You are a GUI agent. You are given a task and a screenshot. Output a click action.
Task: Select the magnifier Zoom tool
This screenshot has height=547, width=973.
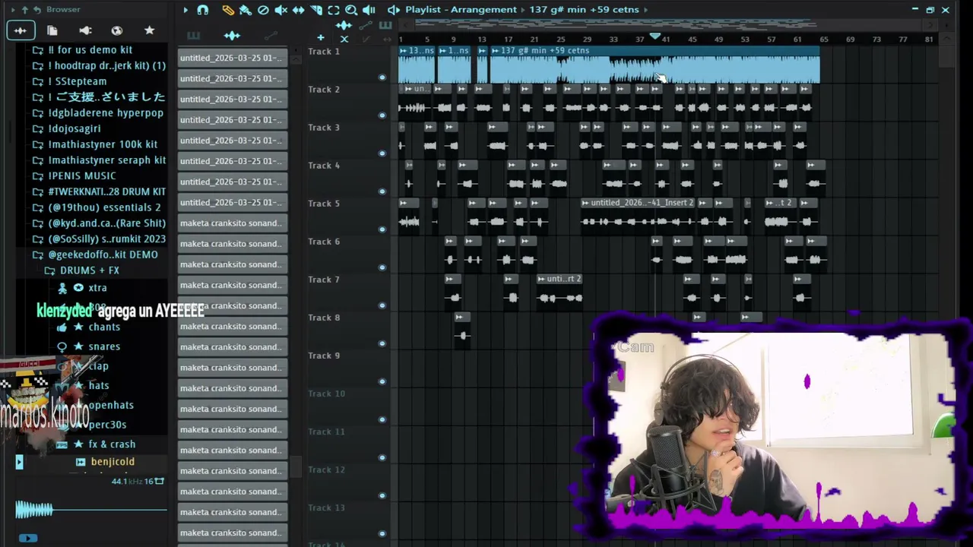(351, 10)
